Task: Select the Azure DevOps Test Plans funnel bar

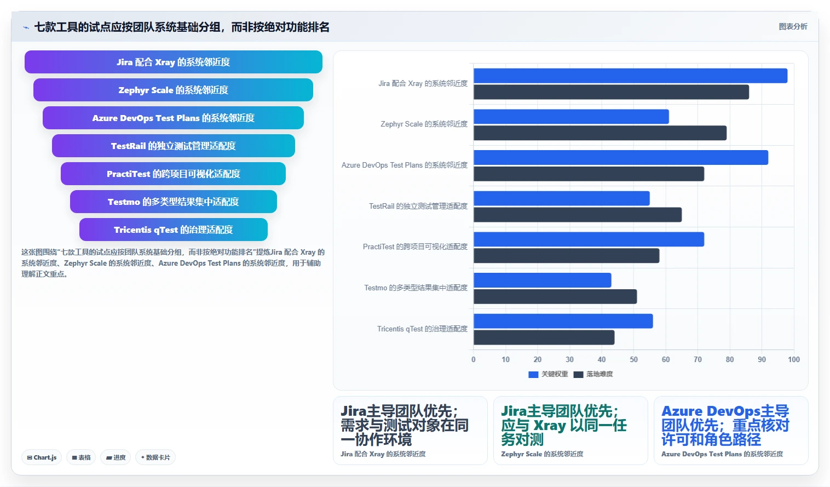Action: [x=173, y=118]
